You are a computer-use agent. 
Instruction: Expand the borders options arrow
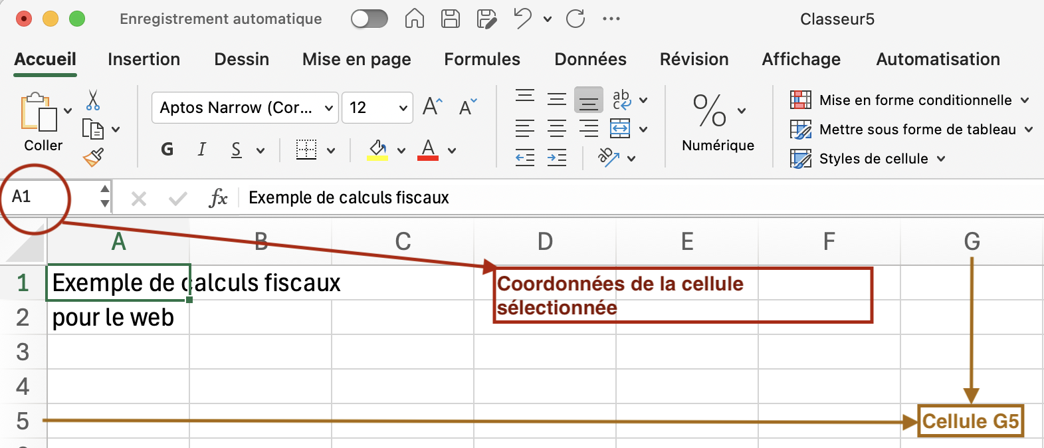click(x=331, y=151)
